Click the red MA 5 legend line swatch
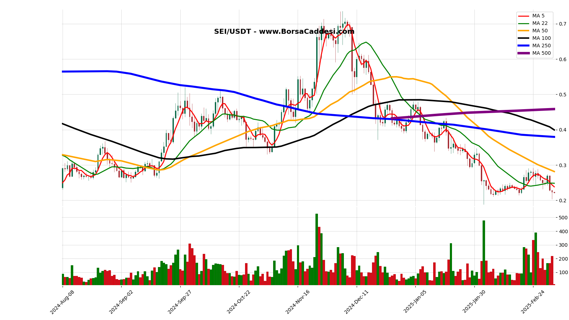The height and width of the screenshot is (320, 569). (x=524, y=16)
